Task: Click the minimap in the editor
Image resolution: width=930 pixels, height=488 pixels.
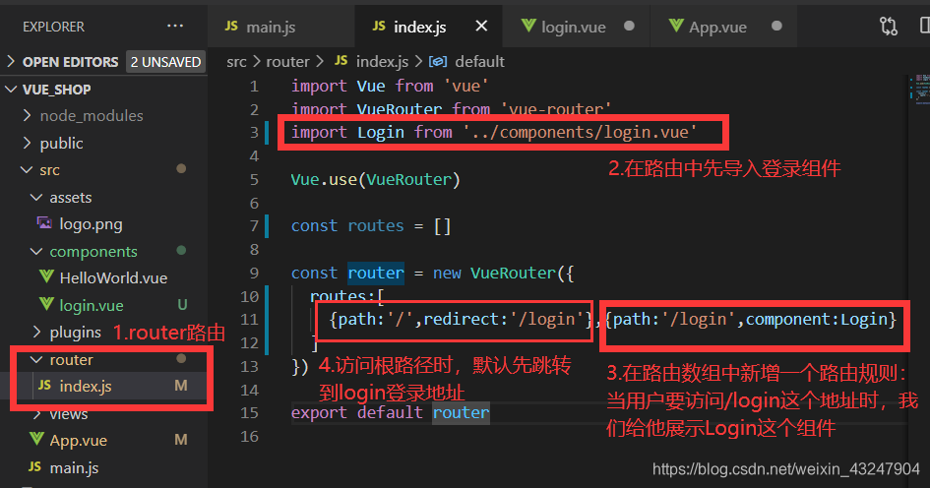Action: [x=919, y=89]
